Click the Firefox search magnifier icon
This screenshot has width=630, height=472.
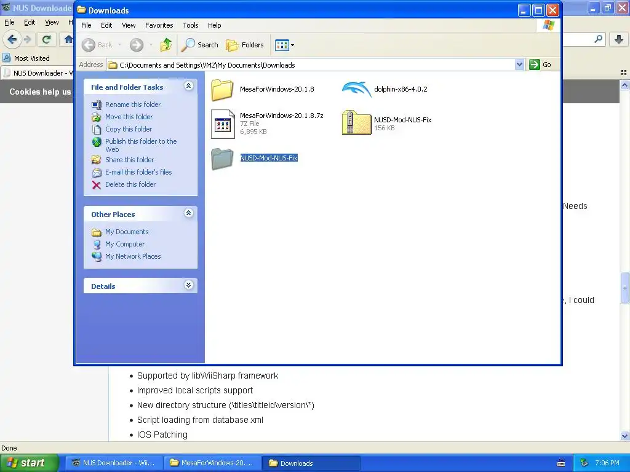(x=598, y=39)
